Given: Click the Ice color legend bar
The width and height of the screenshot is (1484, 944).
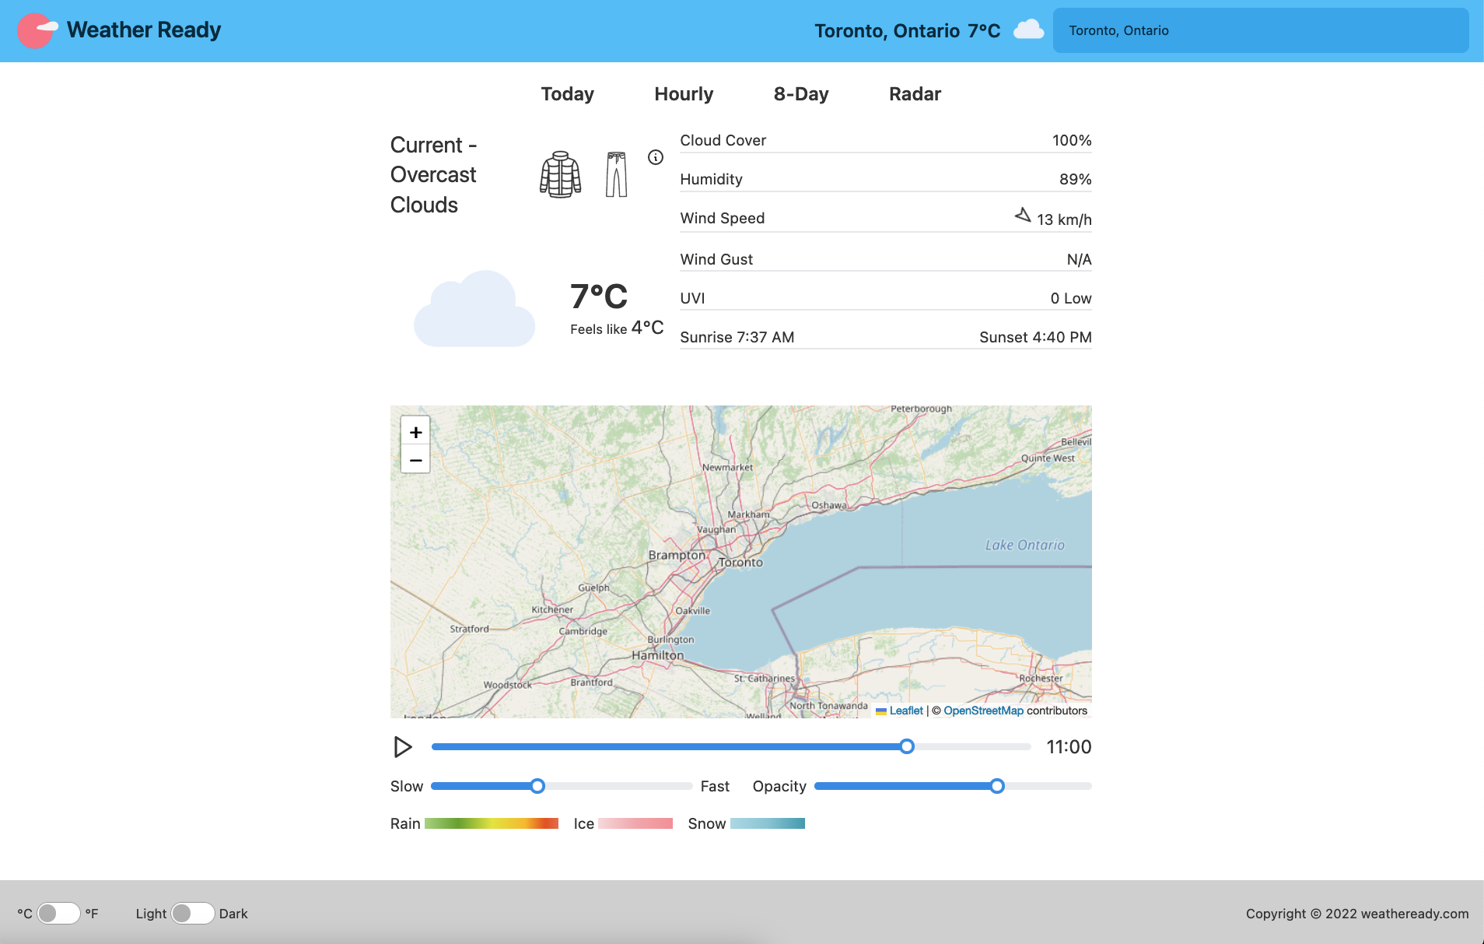Looking at the screenshot, I should [x=635, y=823].
